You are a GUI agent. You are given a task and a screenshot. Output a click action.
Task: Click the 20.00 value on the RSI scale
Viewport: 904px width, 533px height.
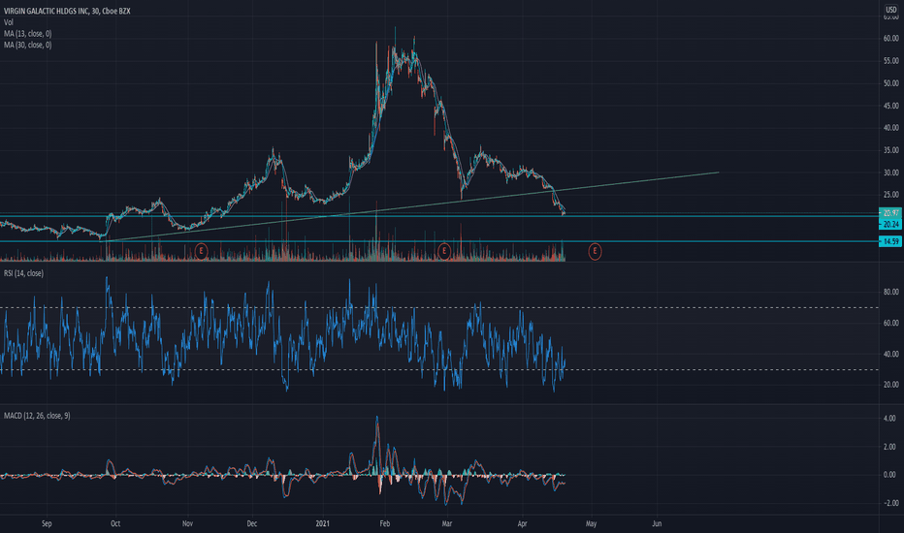click(x=890, y=385)
